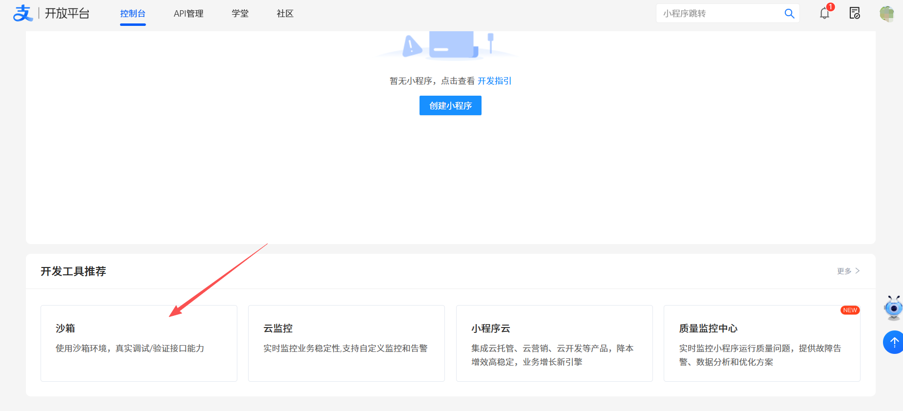
Task: Click the blue back-to-top arrow
Action: 894,342
